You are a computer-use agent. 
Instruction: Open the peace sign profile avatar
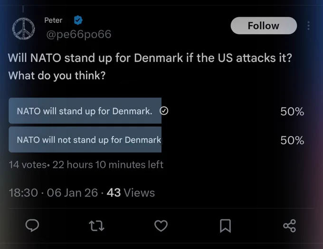[23, 29]
